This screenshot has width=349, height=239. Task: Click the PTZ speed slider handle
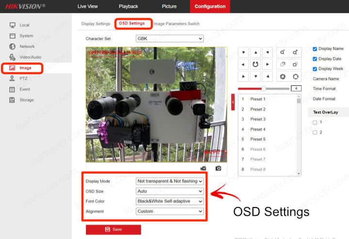click(x=264, y=89)
